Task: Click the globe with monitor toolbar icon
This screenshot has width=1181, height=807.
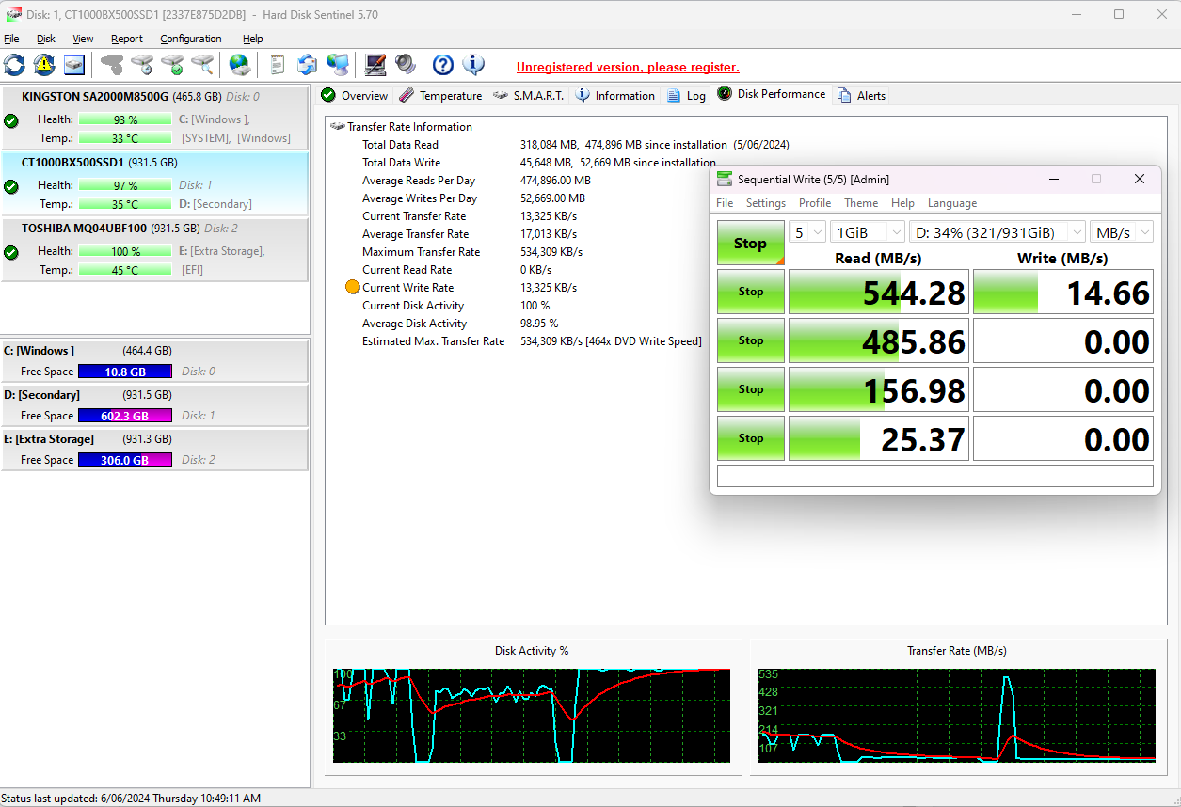Action: pos(337,65)
